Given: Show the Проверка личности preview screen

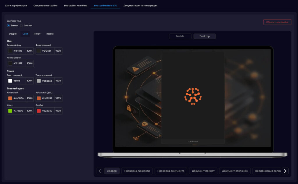Looking at the screenshot, I should (137, 171).
